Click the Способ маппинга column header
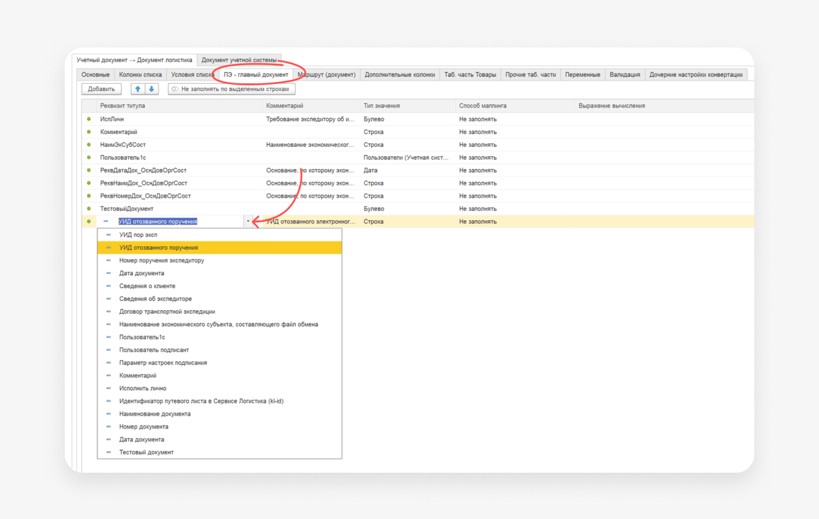The image size is (819, 519). tap(515, 106)
